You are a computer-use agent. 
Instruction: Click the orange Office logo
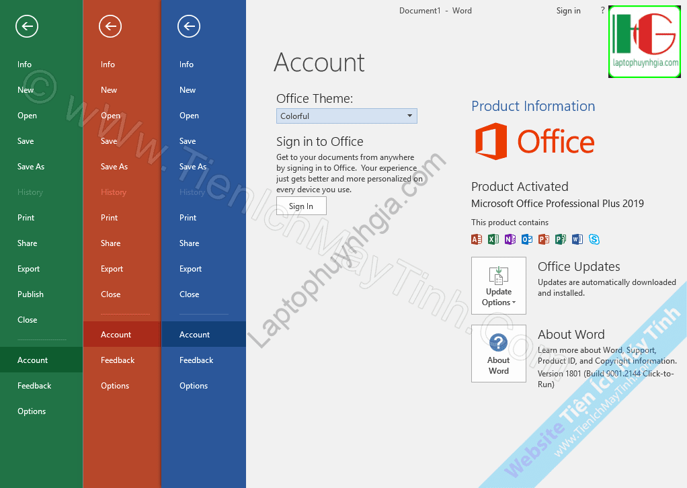pos(535,141)
